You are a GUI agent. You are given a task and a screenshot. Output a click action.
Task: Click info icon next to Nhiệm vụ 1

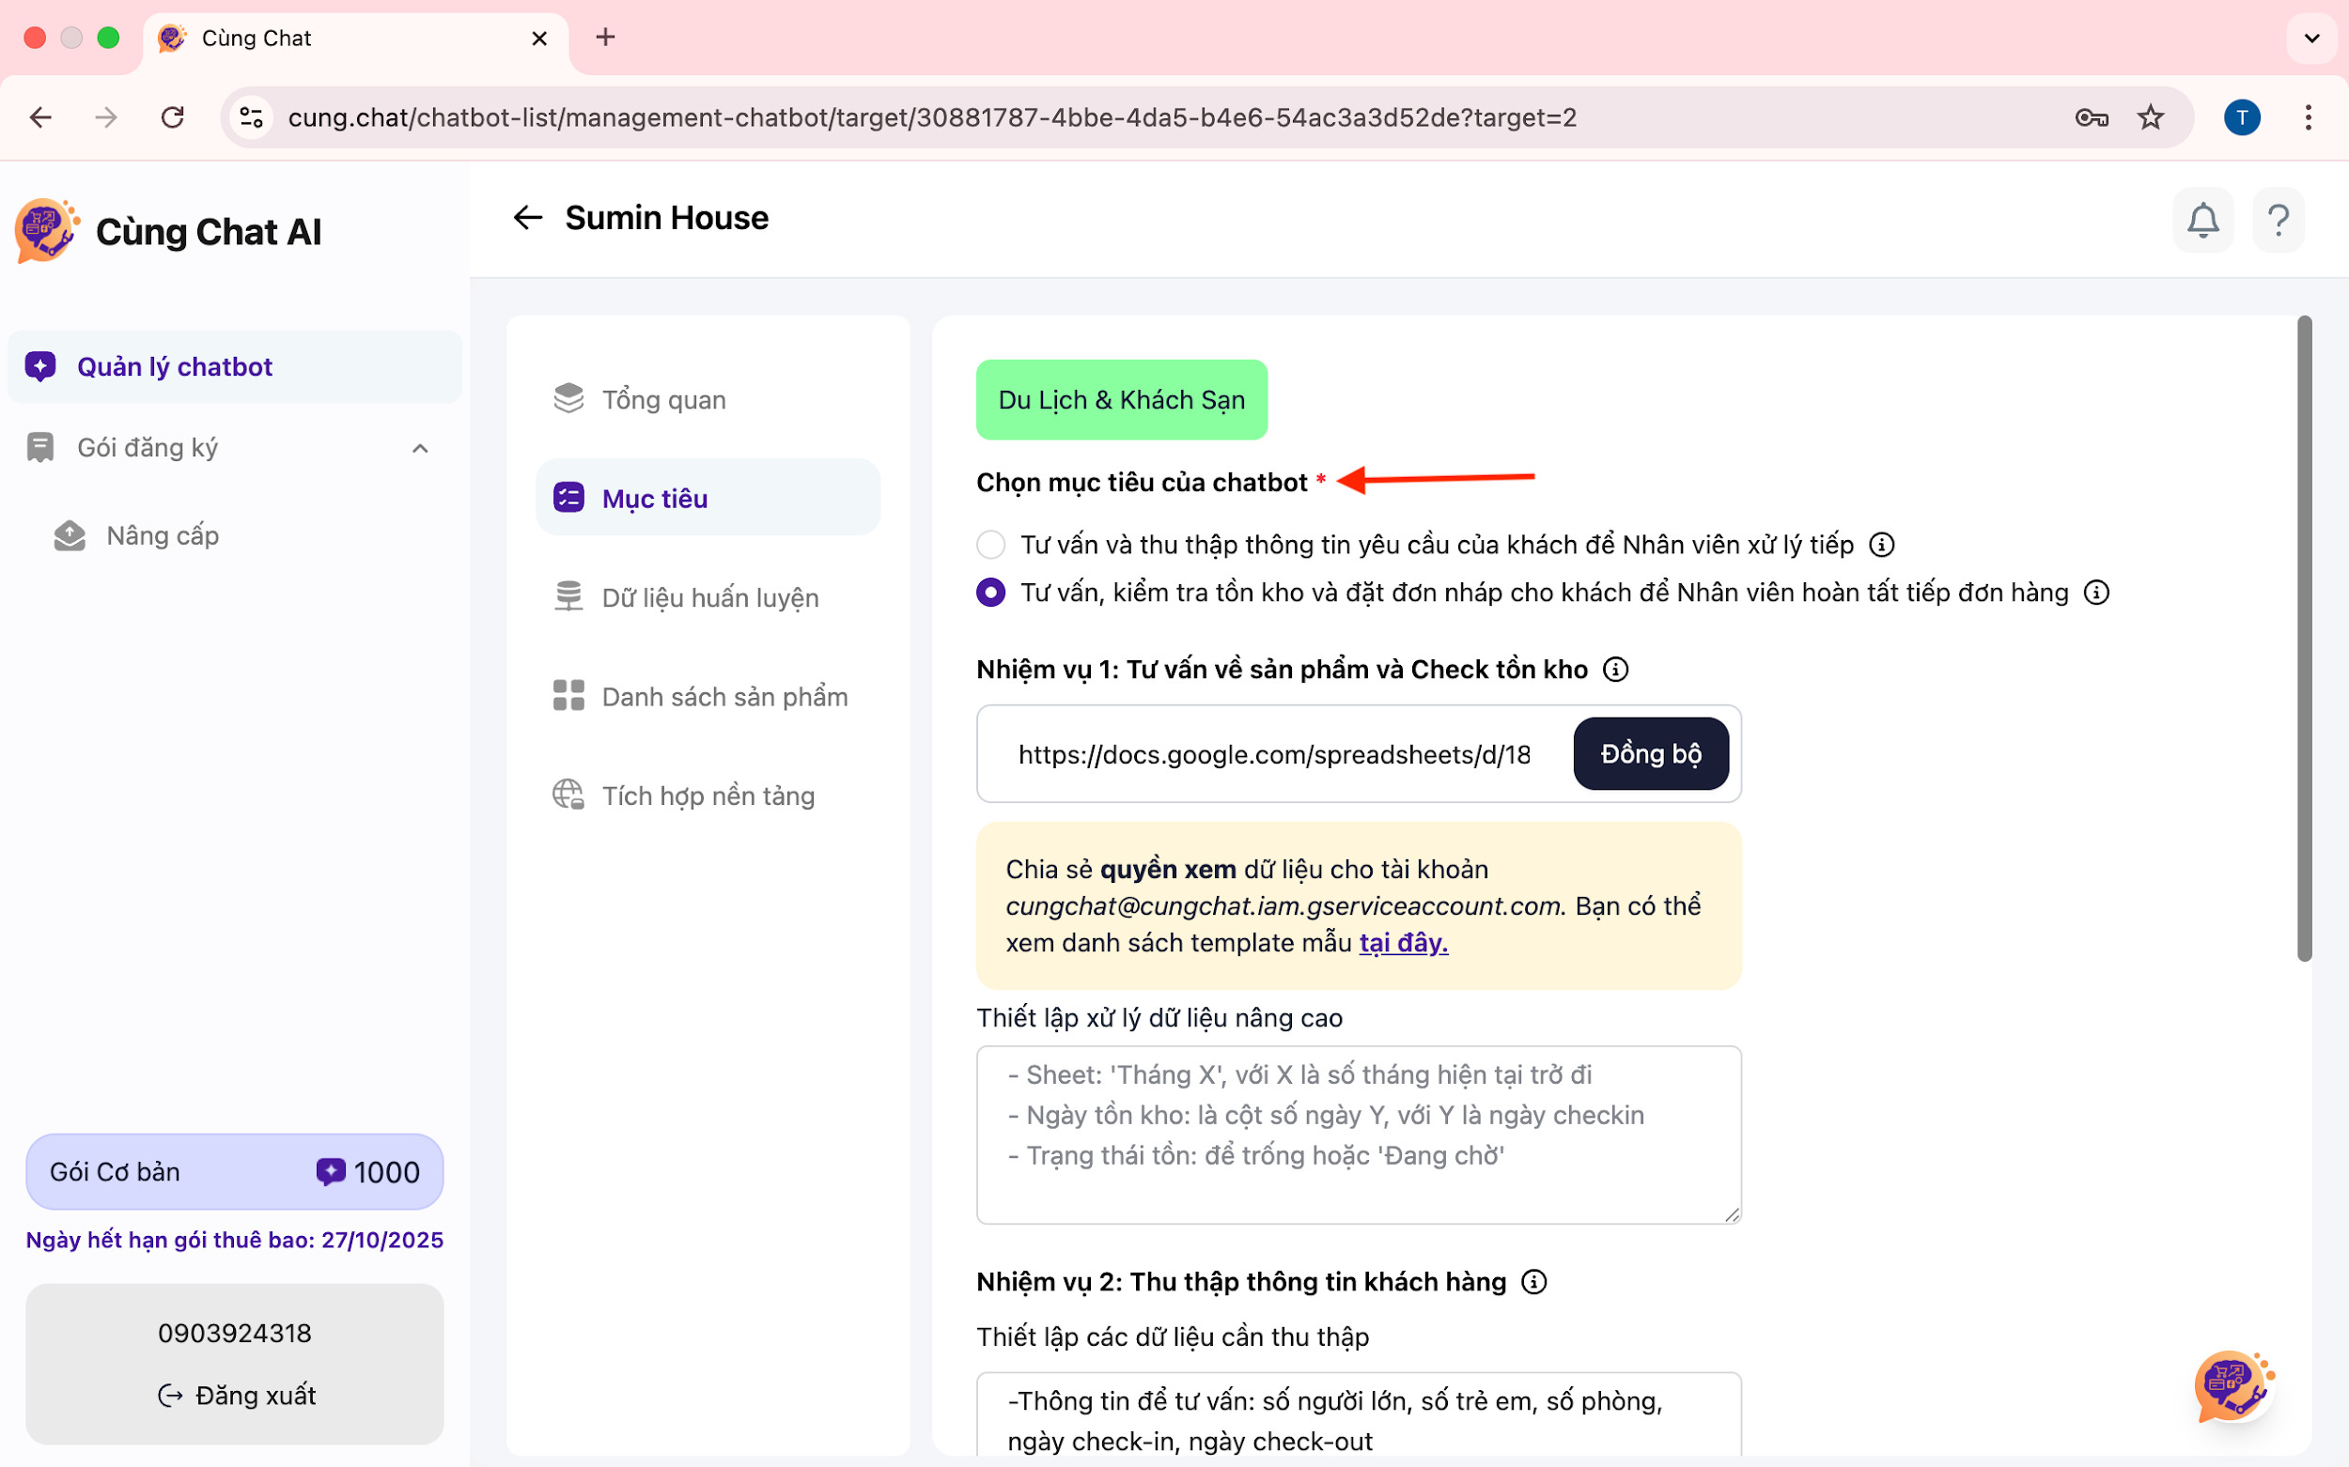(x=1615, y=670)
